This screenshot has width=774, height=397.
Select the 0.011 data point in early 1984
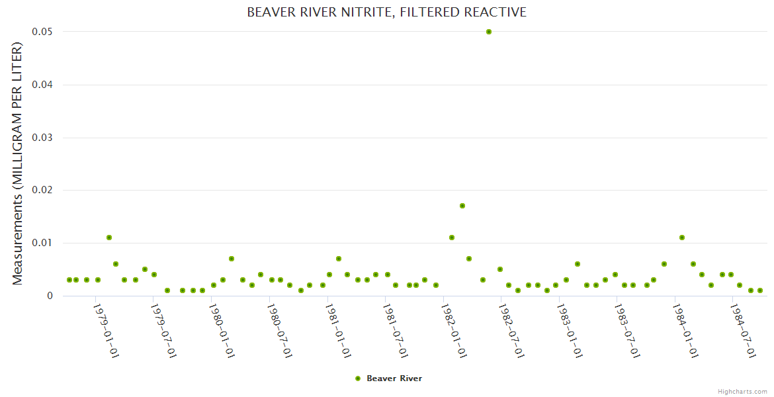[x=682, y=238]
